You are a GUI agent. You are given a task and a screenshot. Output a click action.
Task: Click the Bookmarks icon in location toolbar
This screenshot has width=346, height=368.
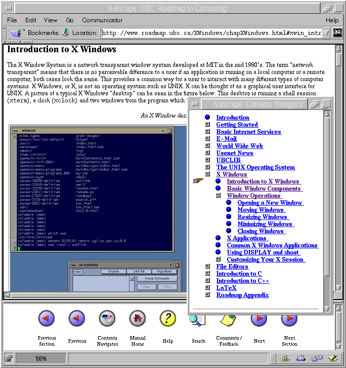[17, 33]
